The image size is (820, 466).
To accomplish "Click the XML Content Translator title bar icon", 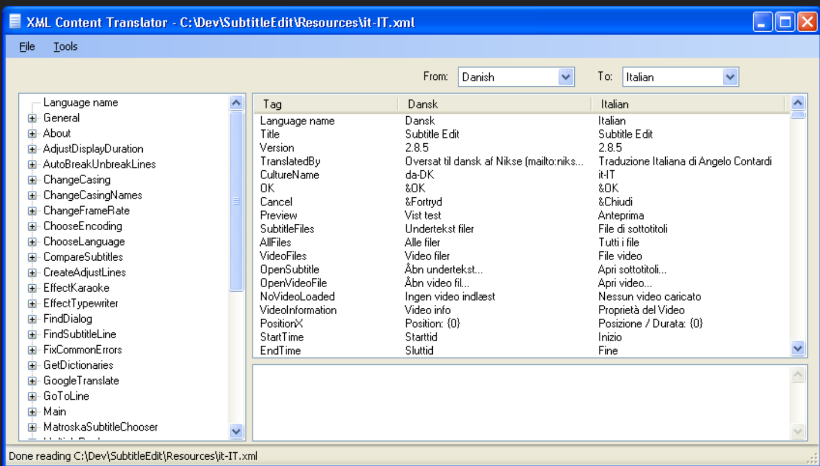I will pos(14,22).
